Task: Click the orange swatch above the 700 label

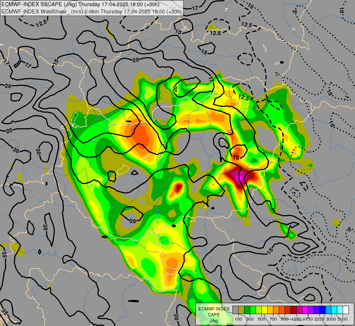Action: pos(276,310)
